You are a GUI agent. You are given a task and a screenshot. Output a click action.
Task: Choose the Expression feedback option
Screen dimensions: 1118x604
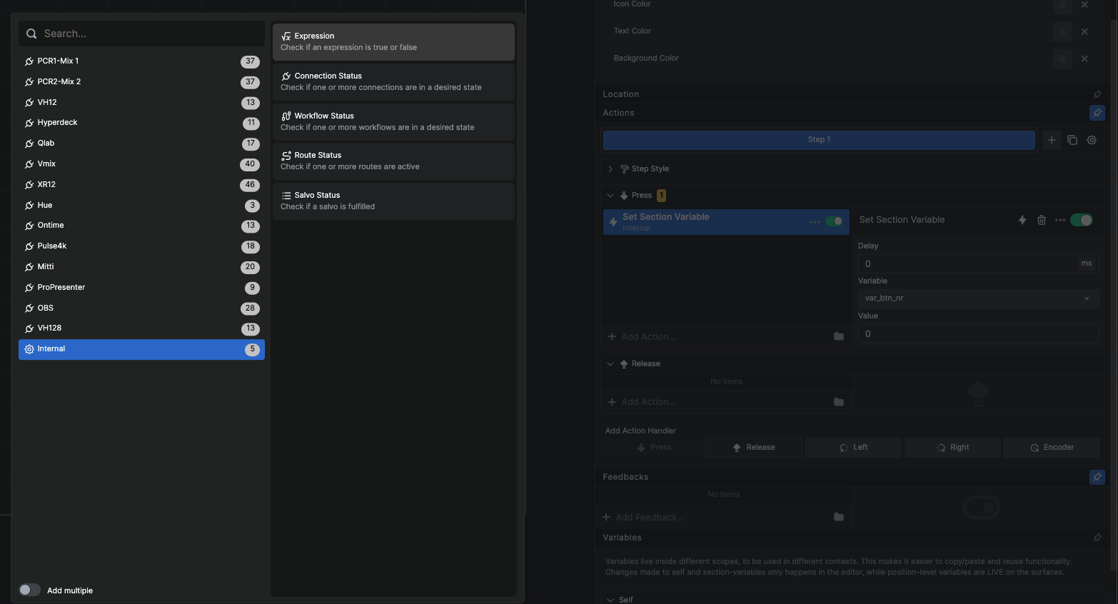pos(393,41)
